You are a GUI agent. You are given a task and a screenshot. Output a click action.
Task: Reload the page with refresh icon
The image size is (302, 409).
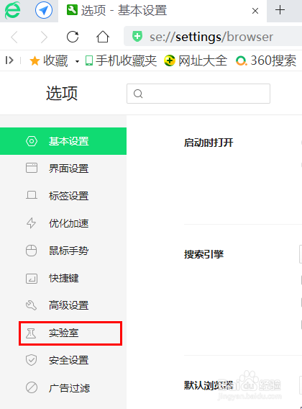tap(73, 37)
